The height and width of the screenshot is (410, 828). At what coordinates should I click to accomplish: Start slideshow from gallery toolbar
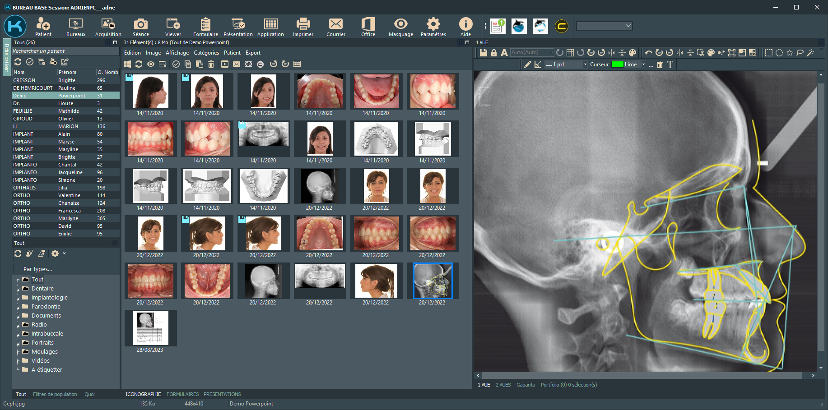(224, 64)
